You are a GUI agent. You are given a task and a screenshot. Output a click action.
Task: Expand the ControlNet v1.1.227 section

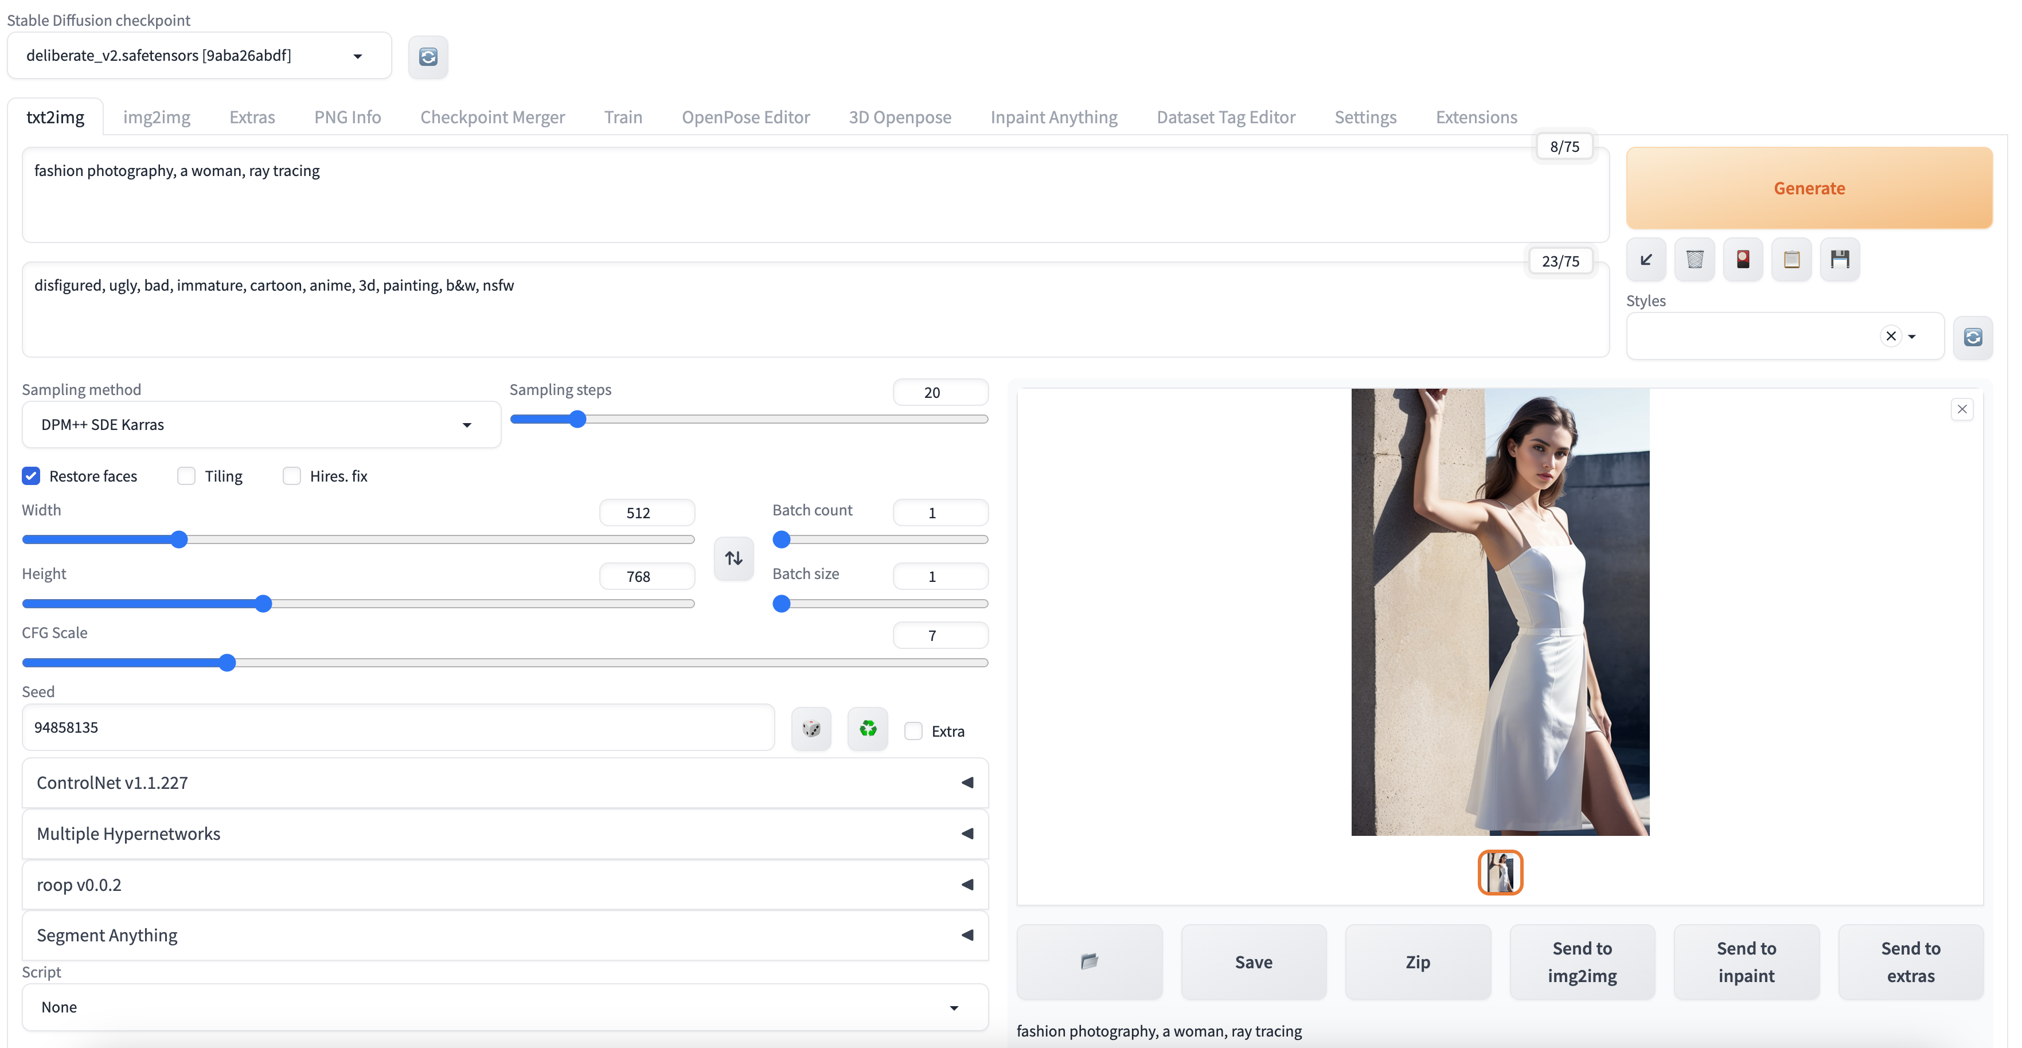coord(504,783)
